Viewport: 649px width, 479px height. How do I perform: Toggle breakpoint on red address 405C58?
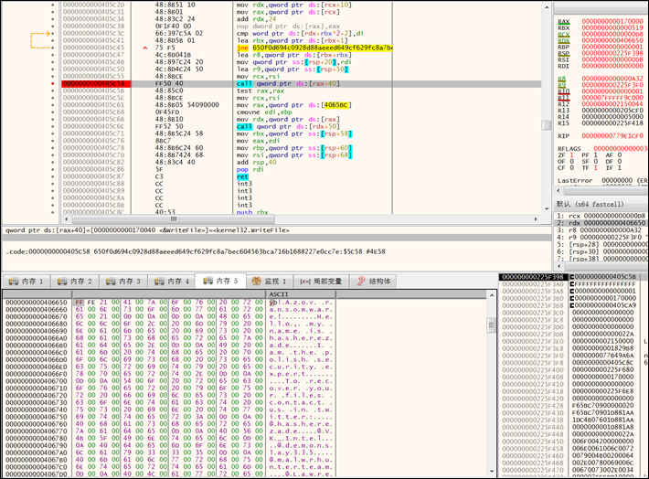pos(92,83)
